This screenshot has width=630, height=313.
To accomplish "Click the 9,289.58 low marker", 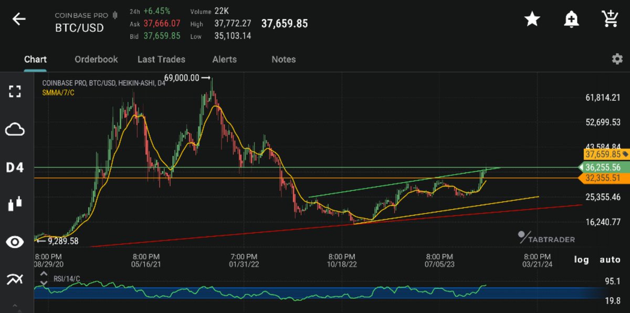I will (x=57, y=241).
